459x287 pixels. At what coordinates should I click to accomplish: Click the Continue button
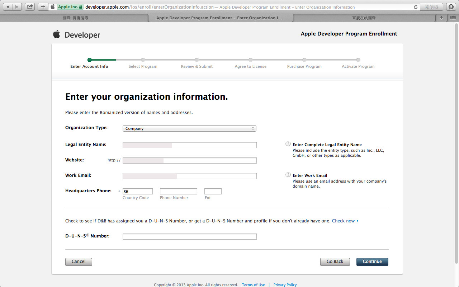pos(372,262)
